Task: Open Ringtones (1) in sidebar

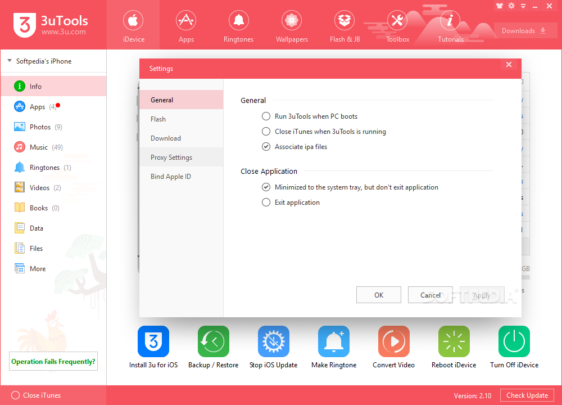Action: [x=53, y=167]
